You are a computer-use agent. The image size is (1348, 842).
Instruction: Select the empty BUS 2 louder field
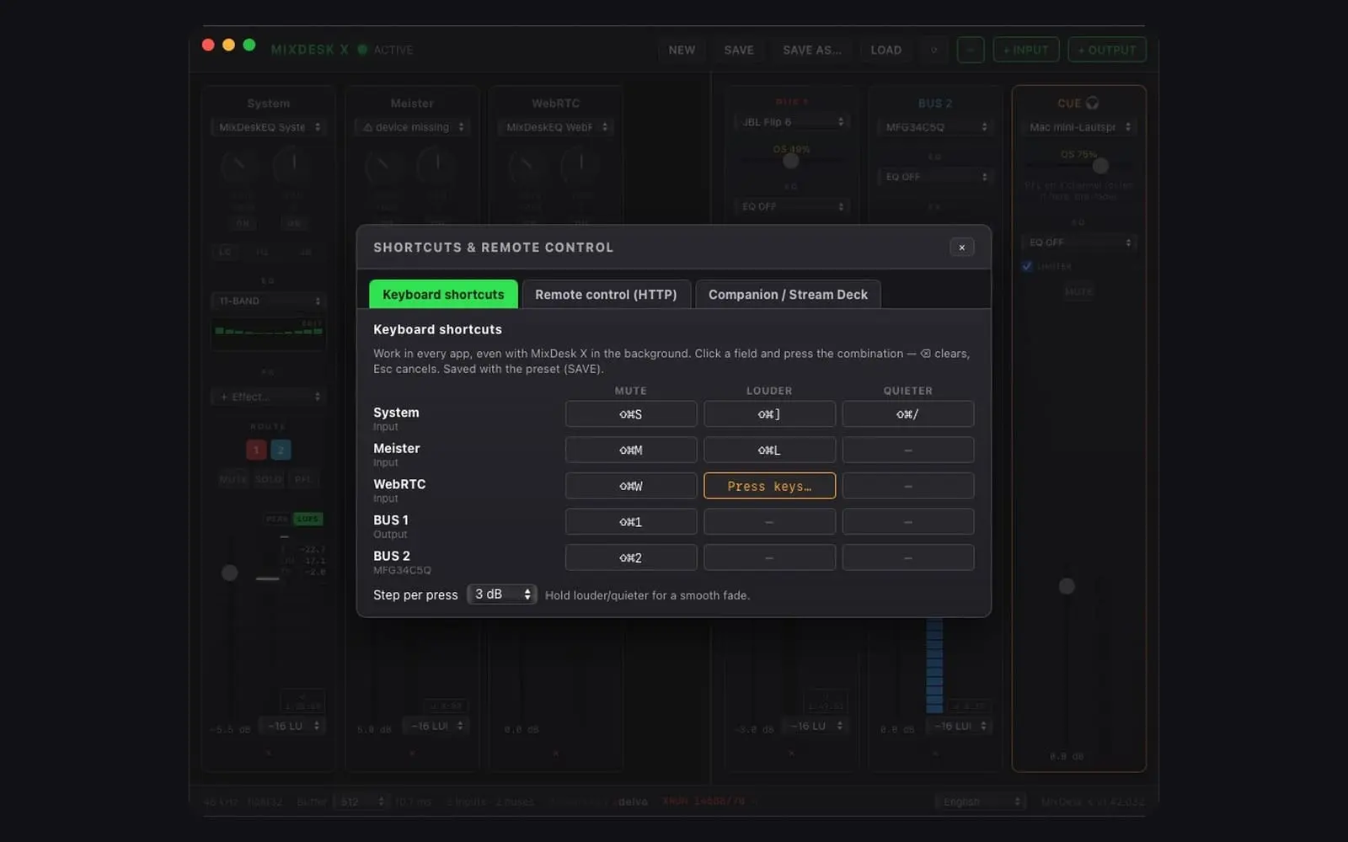(x=769, y=557)
